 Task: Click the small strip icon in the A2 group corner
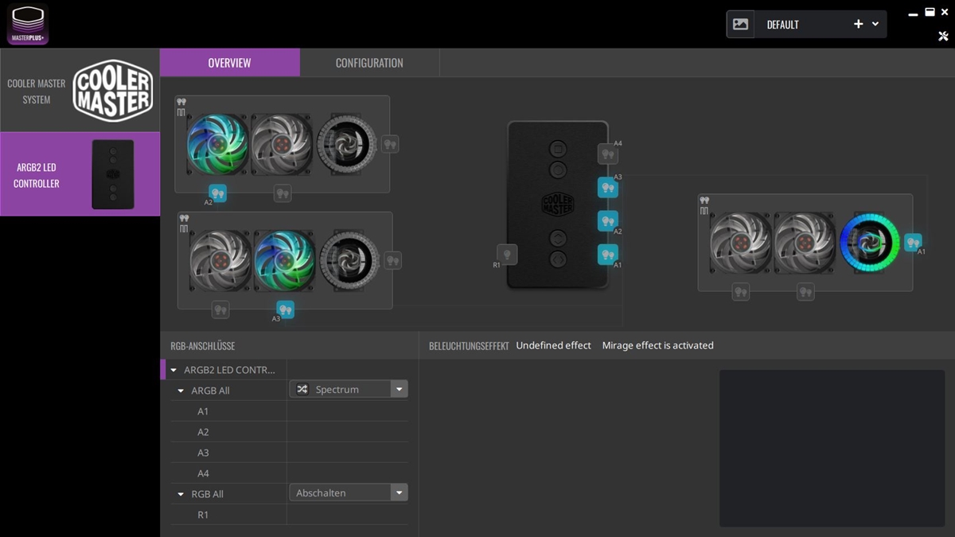point(181,113)
